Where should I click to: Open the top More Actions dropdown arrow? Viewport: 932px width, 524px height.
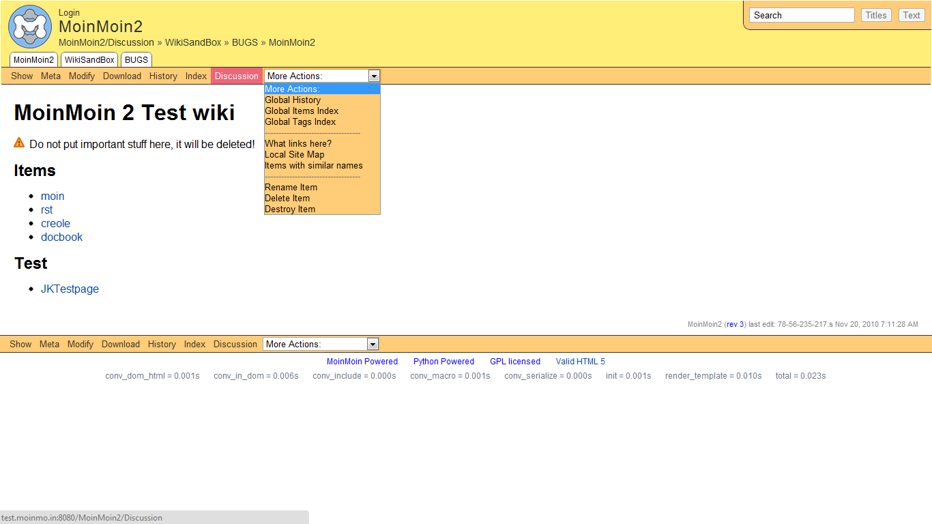374,76
